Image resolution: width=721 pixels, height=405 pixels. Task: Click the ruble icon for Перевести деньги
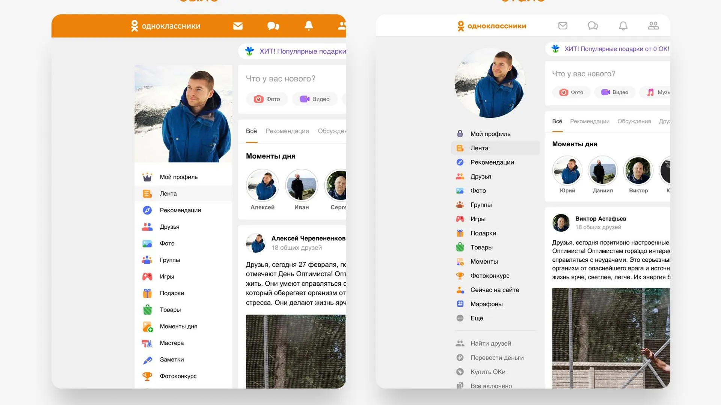(460, 357)
